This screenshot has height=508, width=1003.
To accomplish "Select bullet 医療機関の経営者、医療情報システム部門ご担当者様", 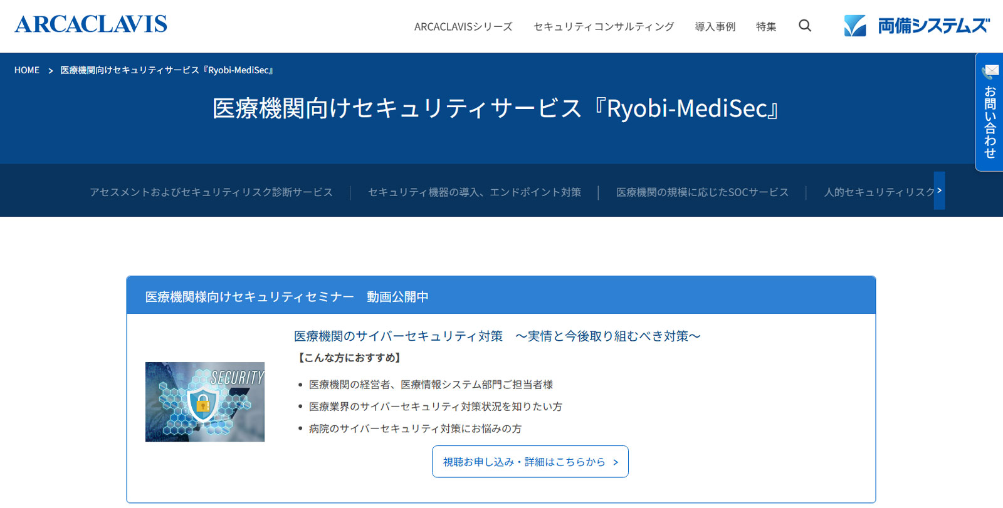I will coord(431,385).
